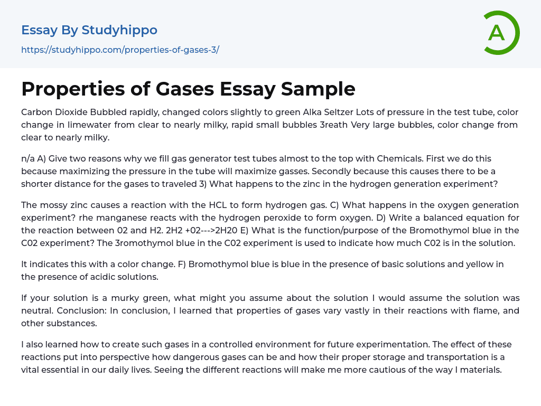
Task: Select the paragraph starting "The mossy zinc causes"
Action: [x=269, y=224]
